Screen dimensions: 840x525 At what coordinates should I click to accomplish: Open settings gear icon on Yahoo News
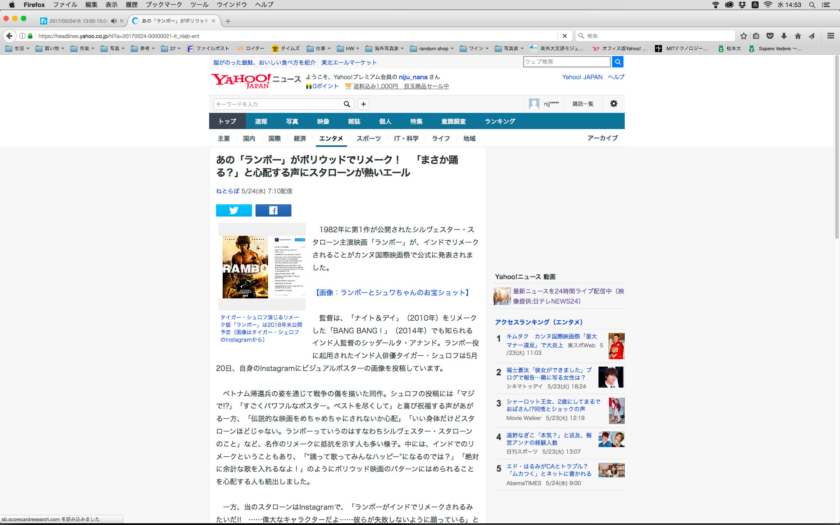613,104
